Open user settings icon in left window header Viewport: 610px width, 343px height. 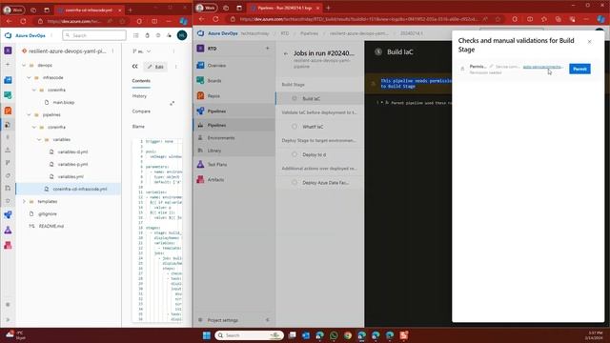(169, 35)
